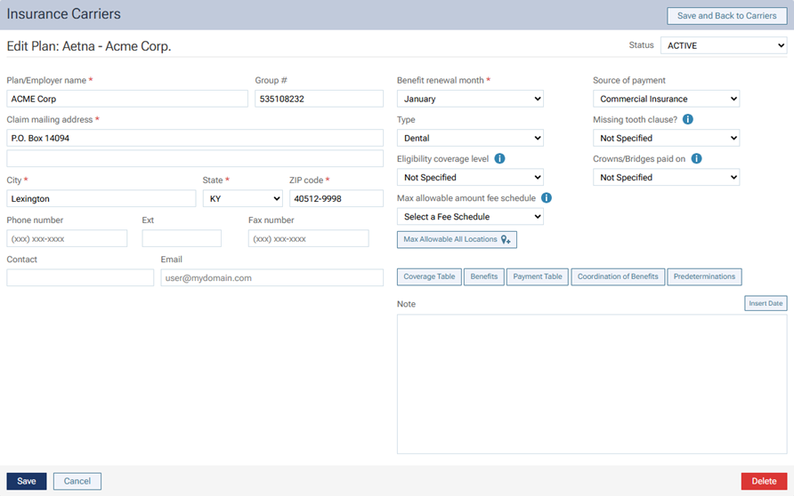Image resolution: width=794 pixels, height=496 pixels.
Task: Click the Edit Plan: Aetna - Acme Corp. heading
Action: tap(89, 46)
